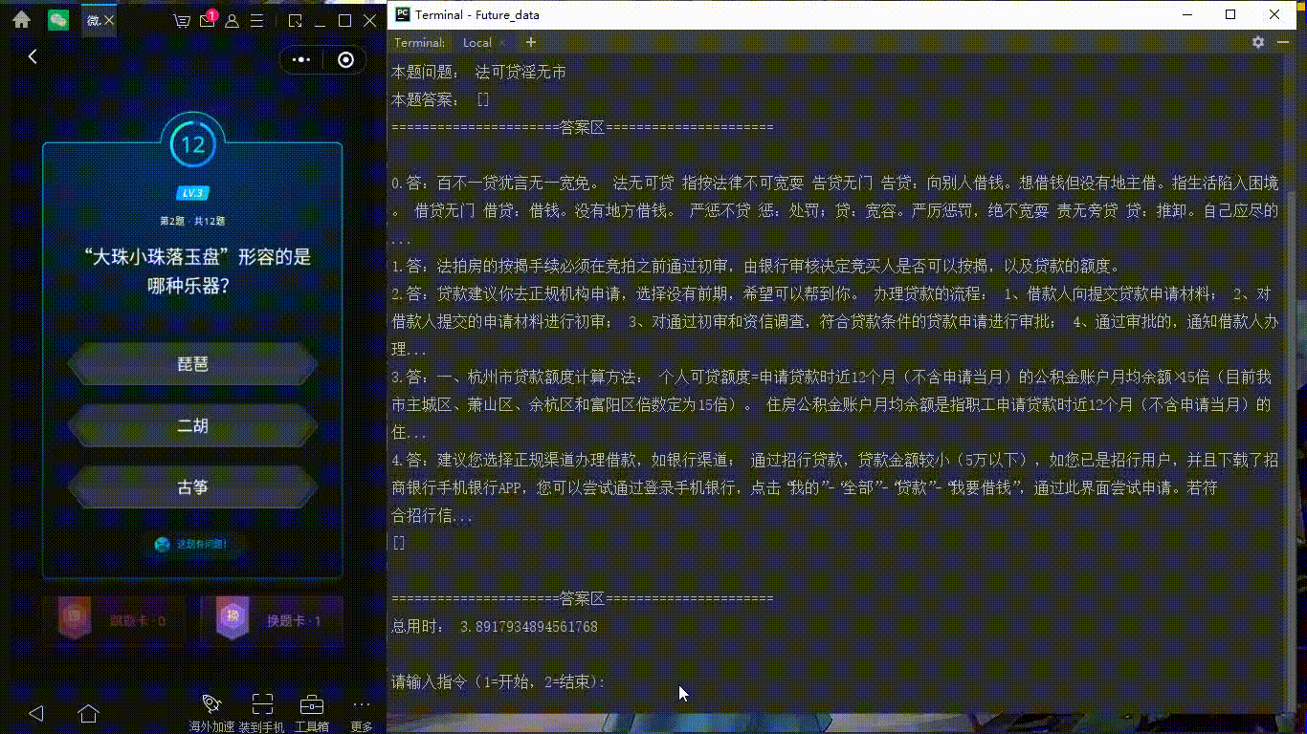Image resolution: width=1307 pixels, height=734 pixels.
Task: Switch to the Local terminal tab
Action: click(478, 43)
